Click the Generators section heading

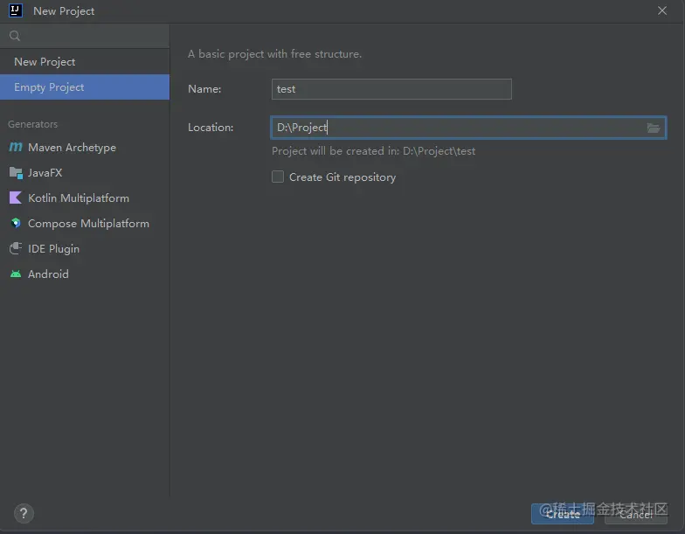pos(33,124)
